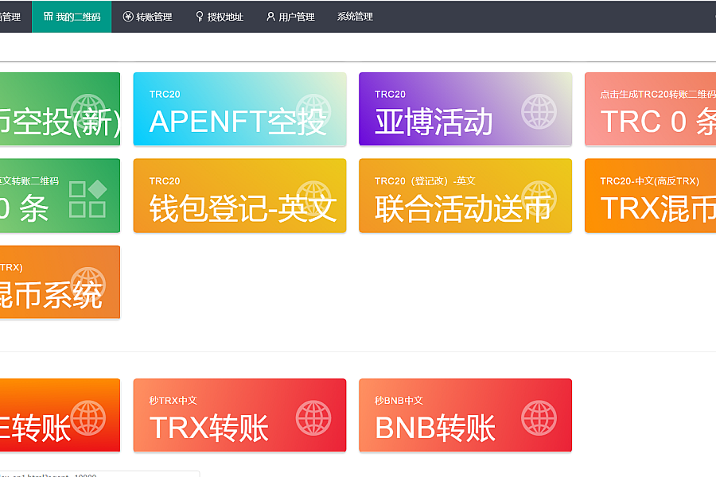The width and height of the screenshot is (716, 477).
Task: Click the globe icon on the TRX转账 card
Action: 313,417
